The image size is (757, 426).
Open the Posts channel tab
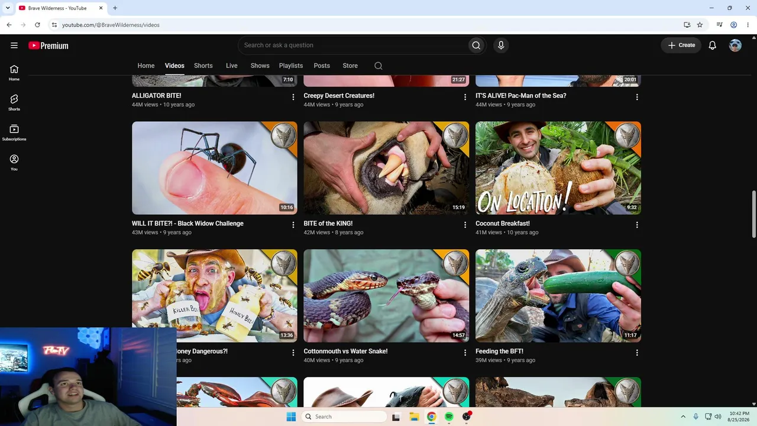tap(322, 66)
